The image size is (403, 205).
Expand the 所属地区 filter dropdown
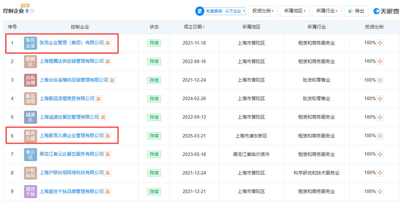pos(295,11)
